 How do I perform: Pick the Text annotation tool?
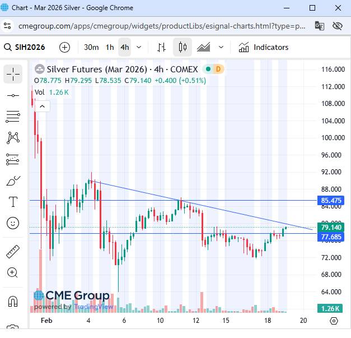(13, 202)
